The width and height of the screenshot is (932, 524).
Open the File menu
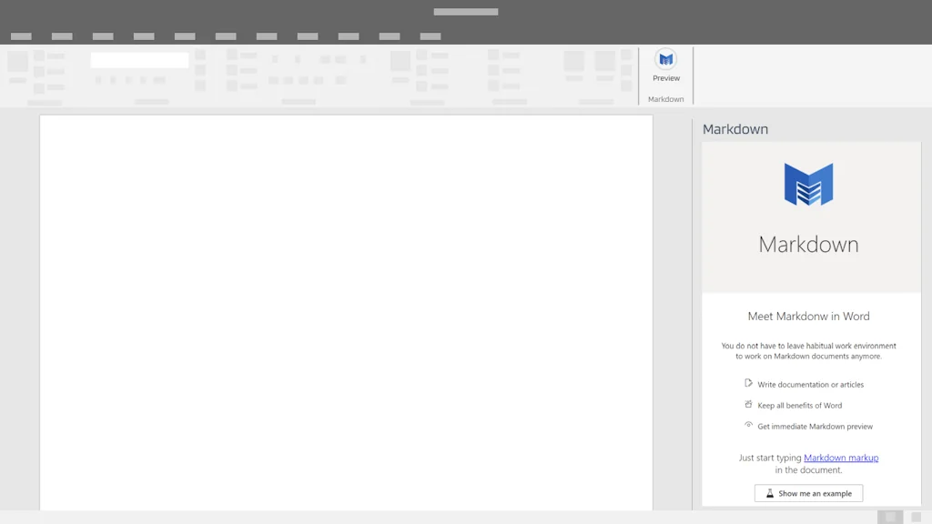tap(20, 36)
